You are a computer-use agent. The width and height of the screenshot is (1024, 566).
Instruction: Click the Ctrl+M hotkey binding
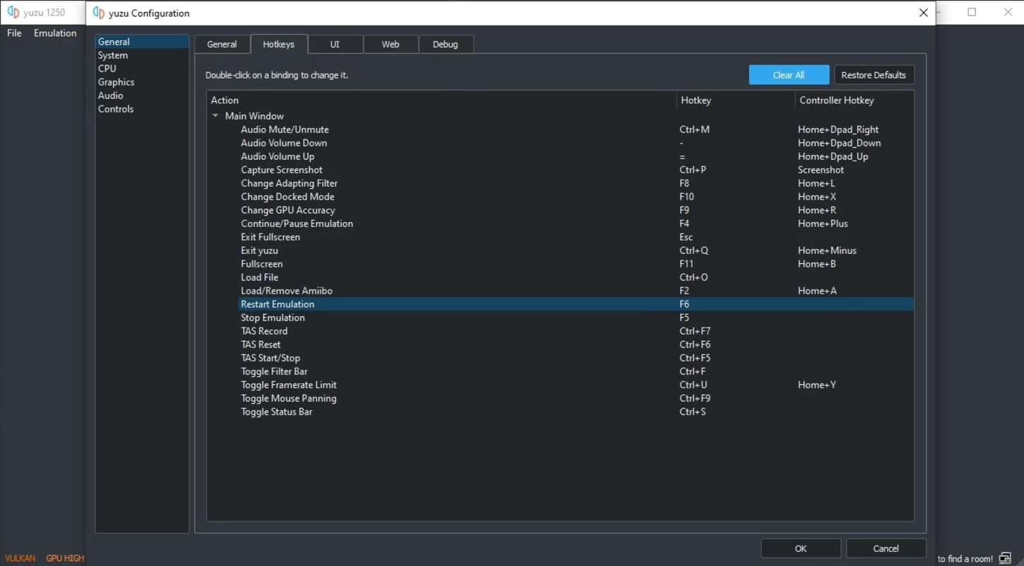pyautogui.click(x=694, y=129)
